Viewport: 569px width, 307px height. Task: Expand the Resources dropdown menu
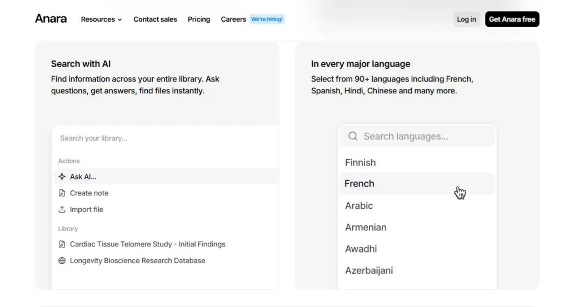pos(101,19)
